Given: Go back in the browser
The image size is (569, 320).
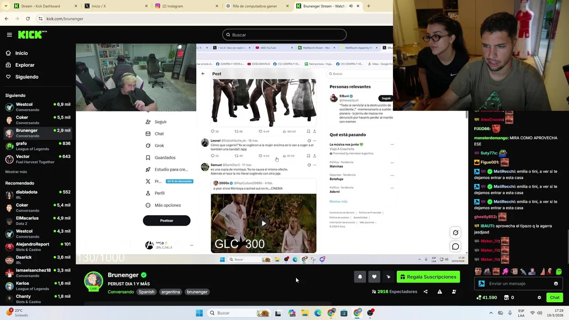Looking at the screenshot, I should coord(6,19).
